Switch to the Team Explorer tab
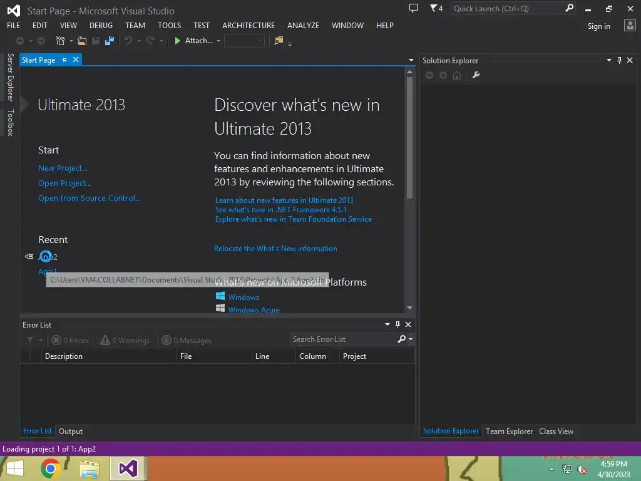 [509, 431]
